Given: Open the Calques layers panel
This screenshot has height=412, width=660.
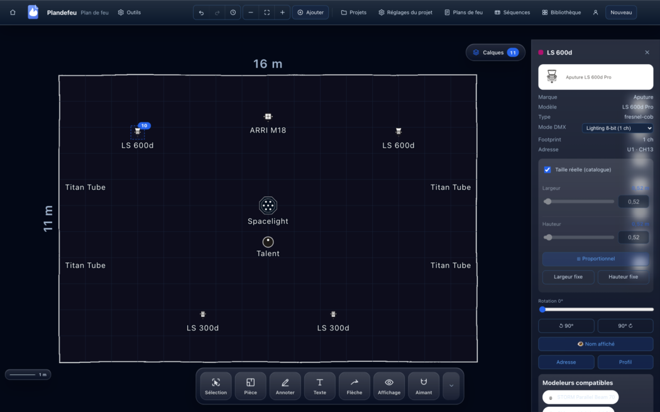Looking at the screenshot, I should (495, 53).
